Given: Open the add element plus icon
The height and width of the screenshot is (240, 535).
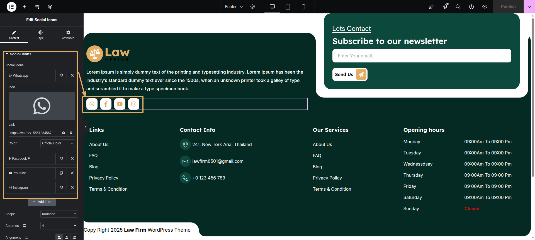Looking at the screenshot, I should [25, 7].
